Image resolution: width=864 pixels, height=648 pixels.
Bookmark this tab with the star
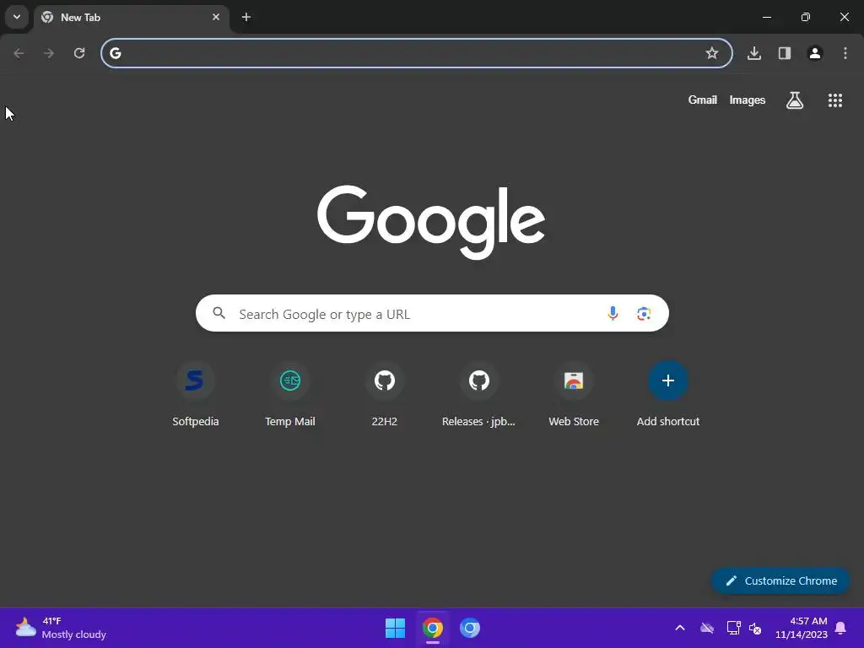[712, 53]
